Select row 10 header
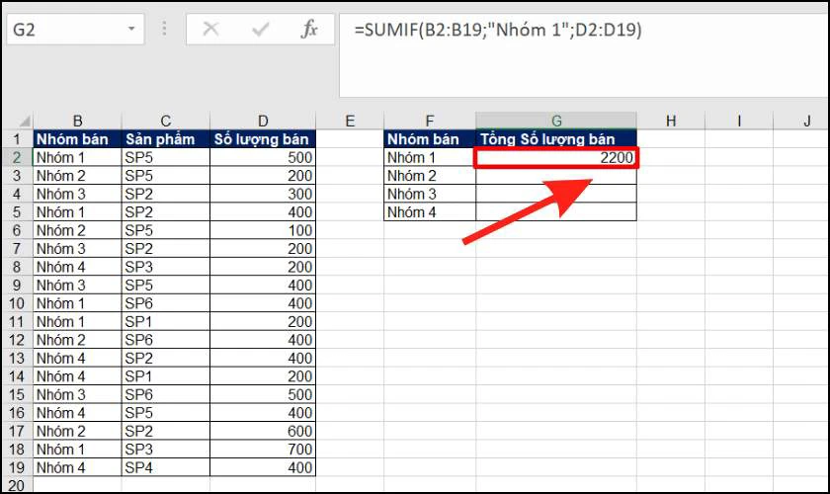The height and width of the screenshot is (494, 830). tap(17, 303)
